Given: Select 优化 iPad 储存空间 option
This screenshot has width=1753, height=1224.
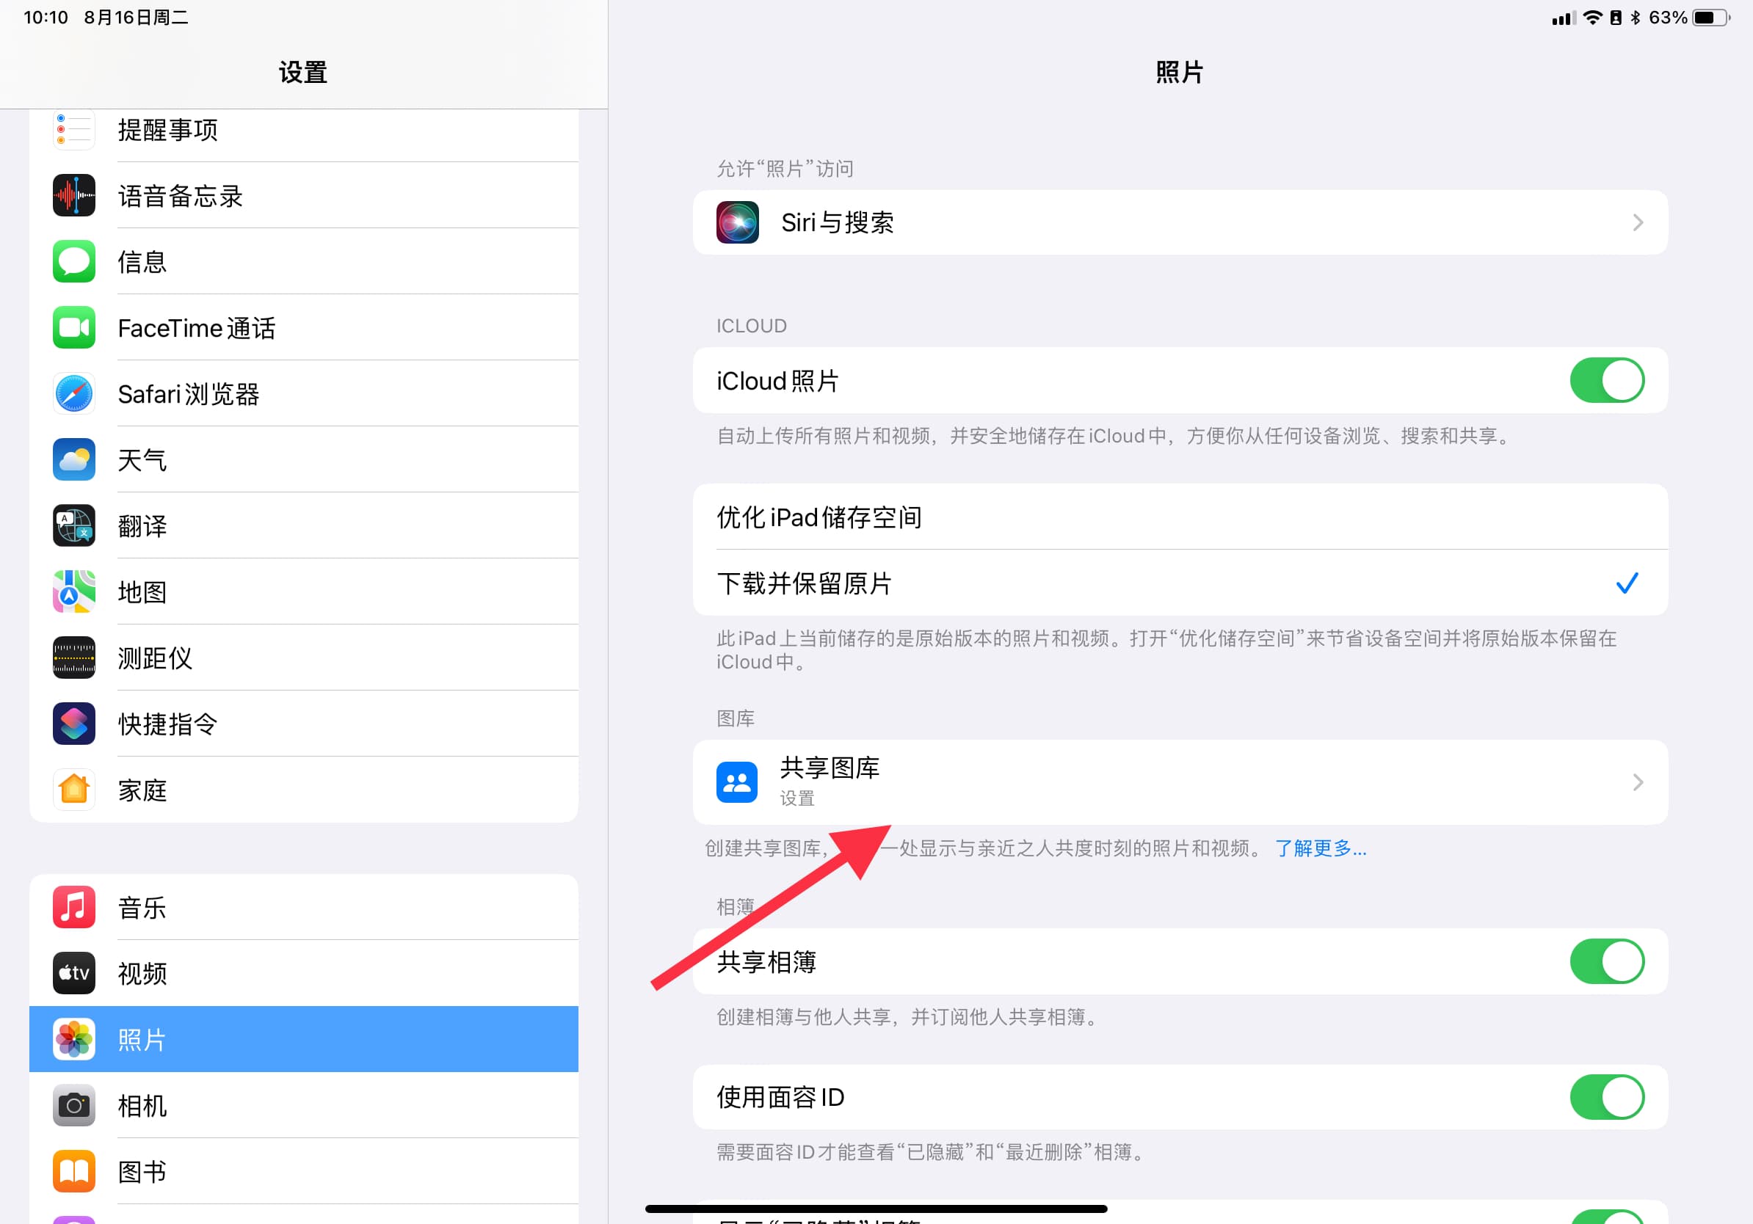Looking at the screenshot, I should pos(1180,517).
